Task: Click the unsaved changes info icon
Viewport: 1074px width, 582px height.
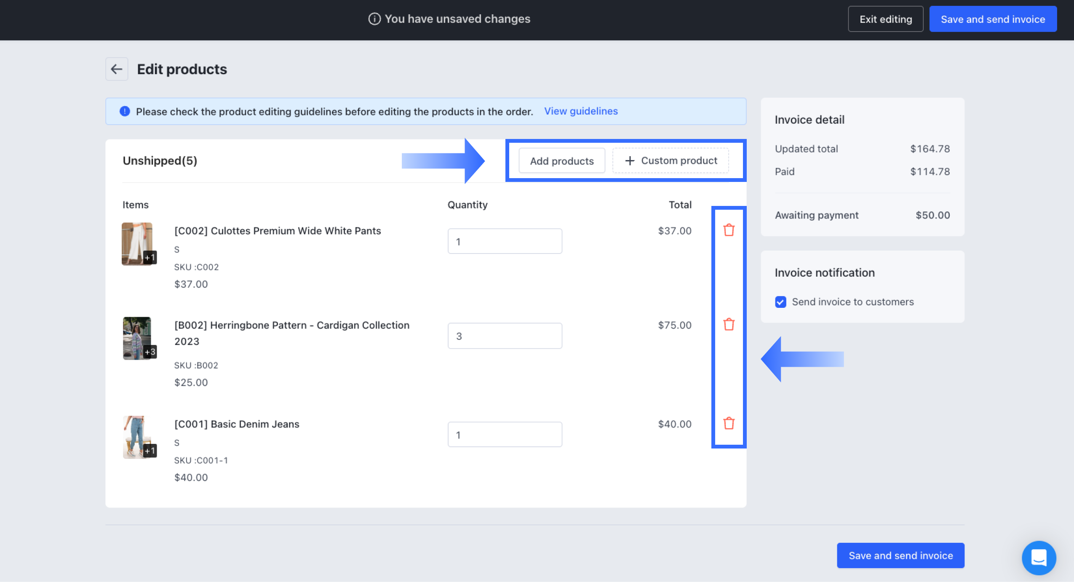Action: point(374,19)
